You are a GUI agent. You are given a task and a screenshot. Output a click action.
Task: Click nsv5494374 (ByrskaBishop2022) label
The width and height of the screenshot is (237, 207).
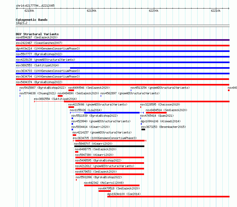(39, 82)
